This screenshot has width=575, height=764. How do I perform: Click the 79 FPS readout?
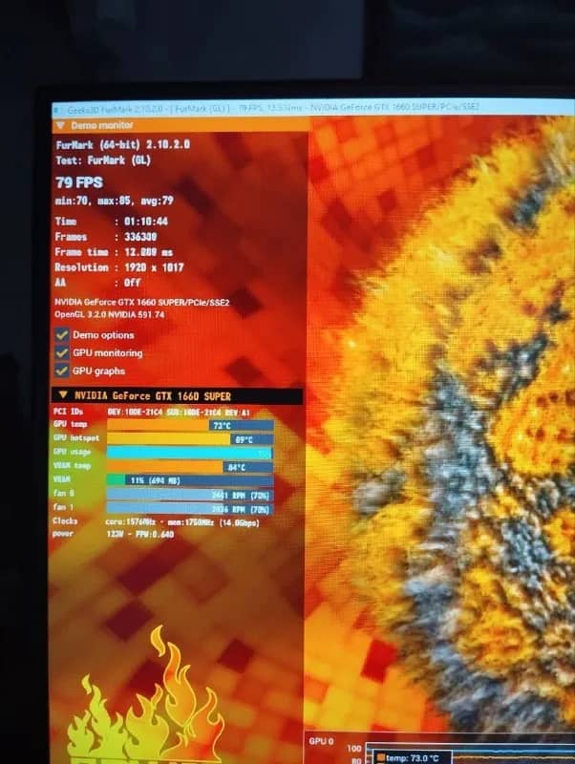[79, 182]
